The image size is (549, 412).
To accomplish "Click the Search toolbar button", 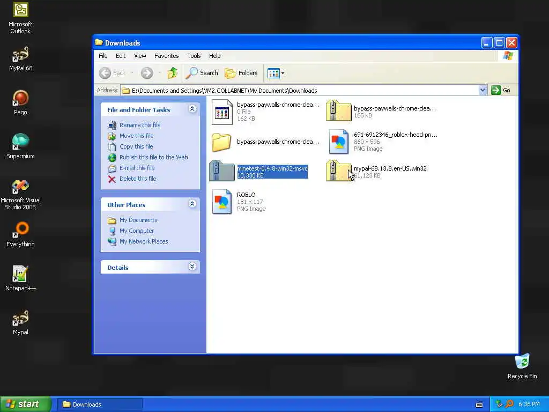I will pyautogui.click(x=202, y=73).
